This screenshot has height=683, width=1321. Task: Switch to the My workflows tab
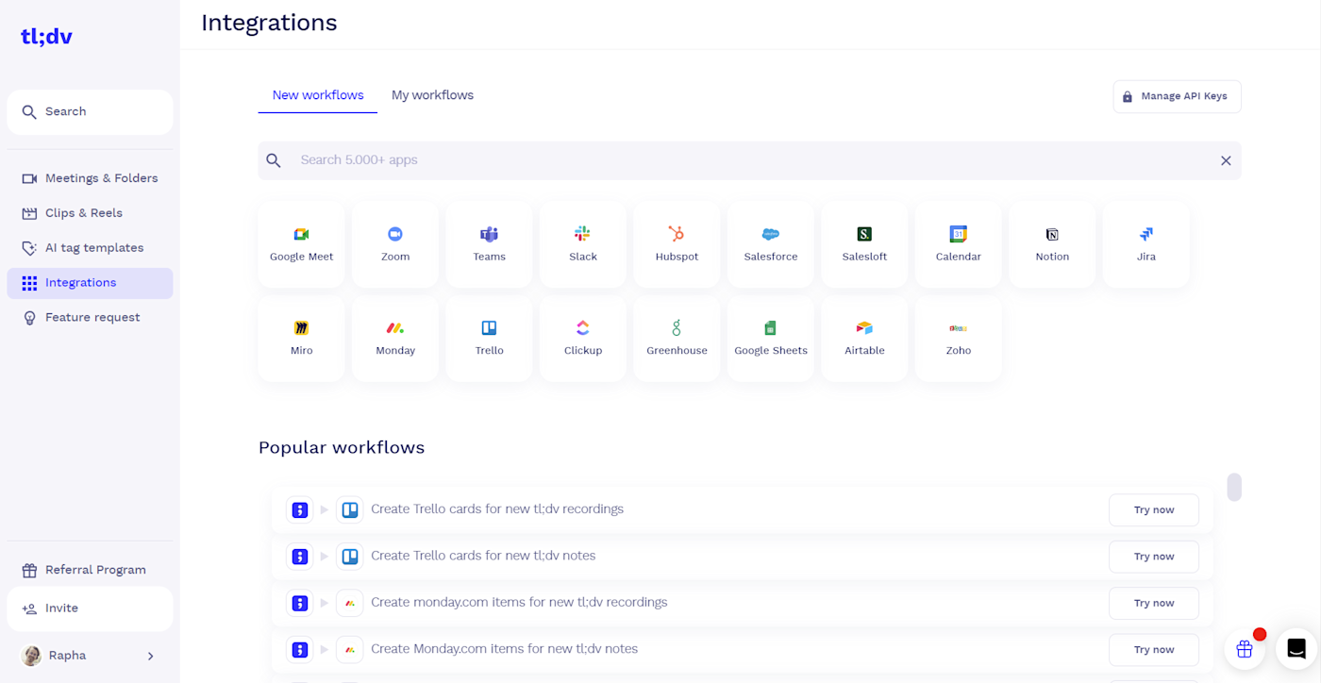coord(432,95)
